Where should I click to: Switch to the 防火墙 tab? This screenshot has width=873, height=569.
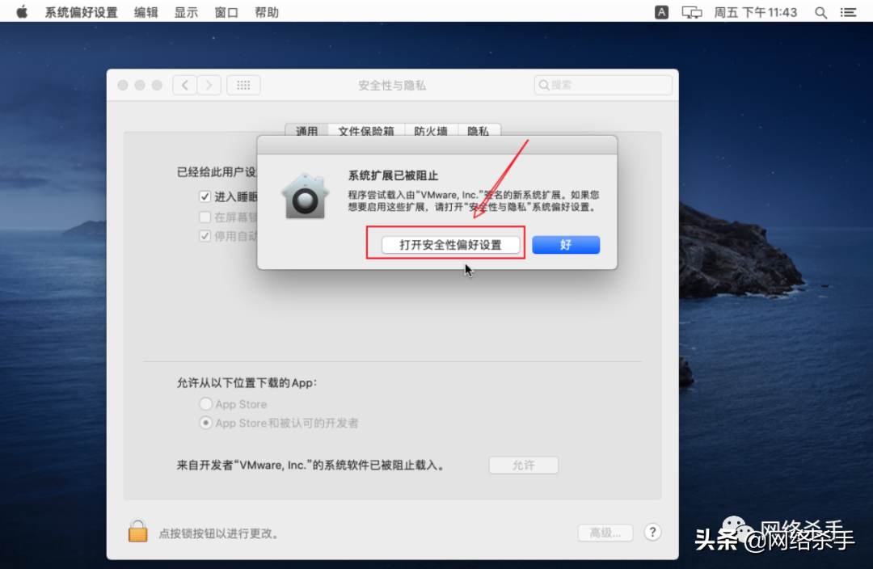431,130
